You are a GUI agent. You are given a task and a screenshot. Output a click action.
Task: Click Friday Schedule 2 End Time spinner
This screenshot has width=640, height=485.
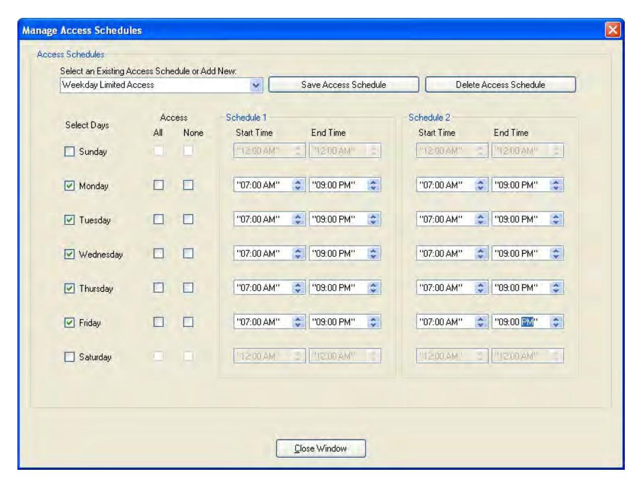tap(556, 322)
